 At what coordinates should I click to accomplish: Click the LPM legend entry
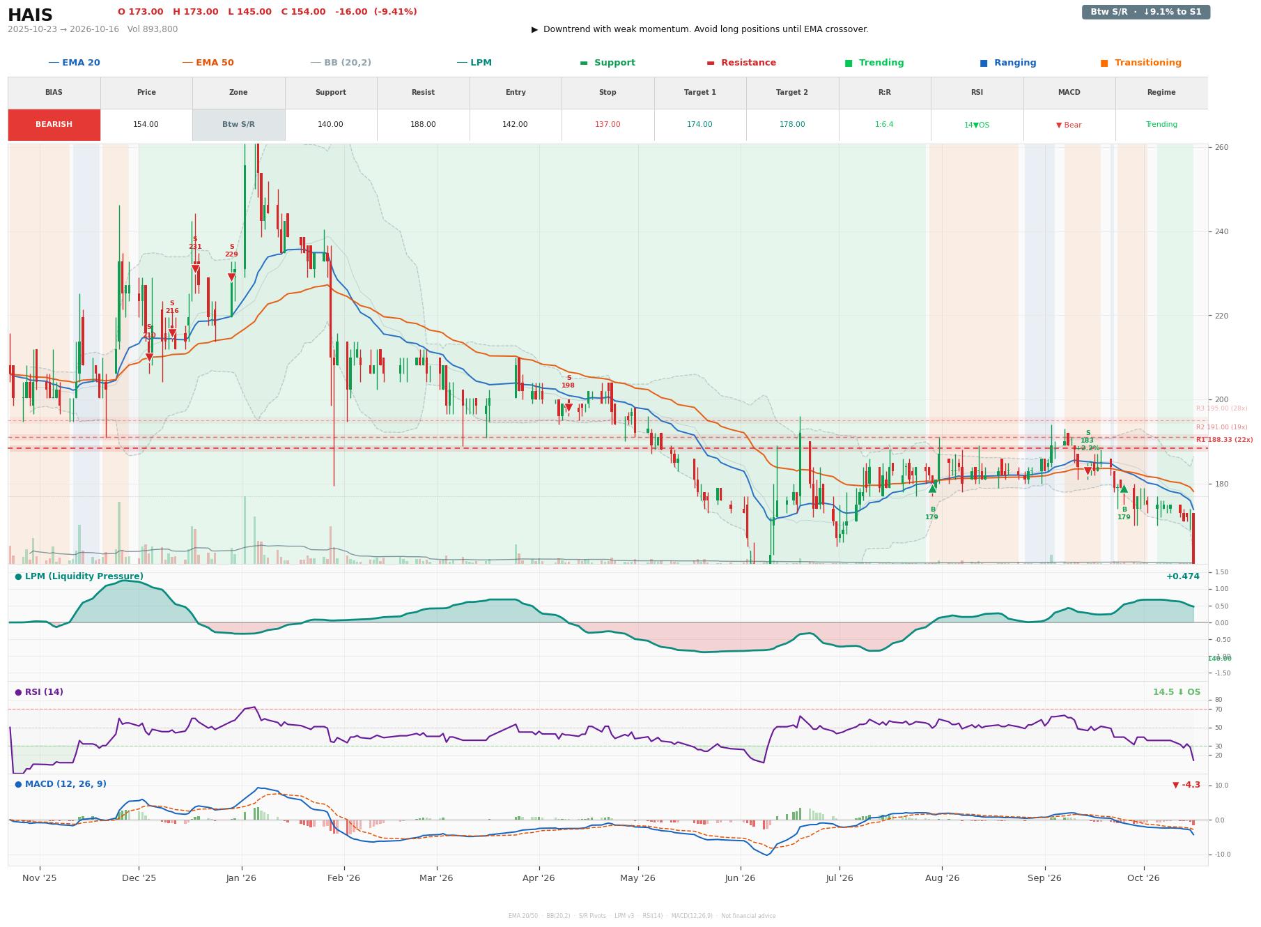(x=474, y=63)
